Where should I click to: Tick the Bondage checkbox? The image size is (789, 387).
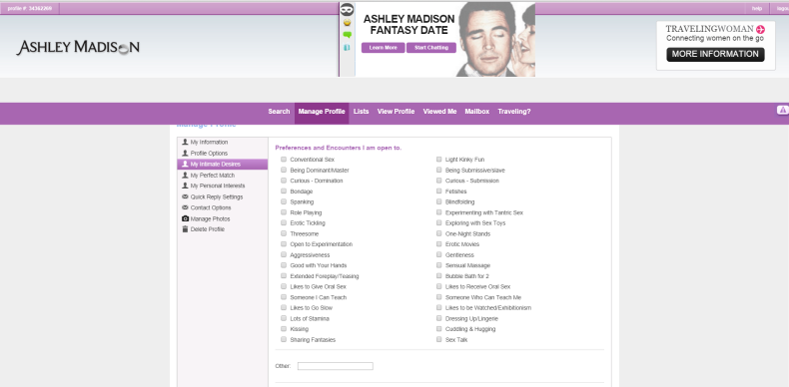[x=284, y=192]
